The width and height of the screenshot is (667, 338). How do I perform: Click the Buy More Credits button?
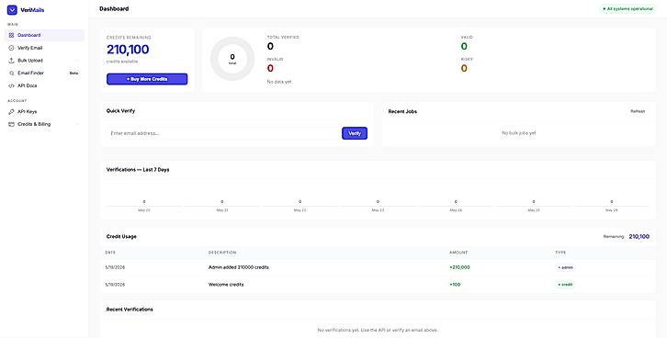(x=147, y=79)
